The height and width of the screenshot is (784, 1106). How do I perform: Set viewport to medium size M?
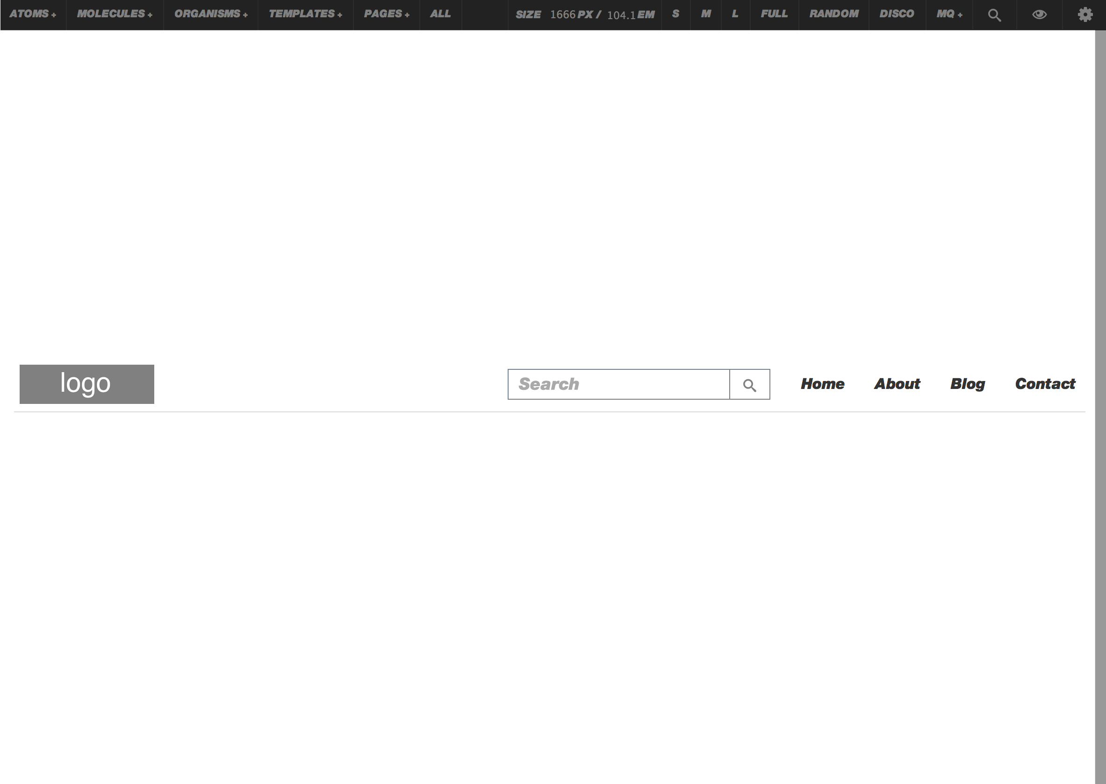coord(705,14)
